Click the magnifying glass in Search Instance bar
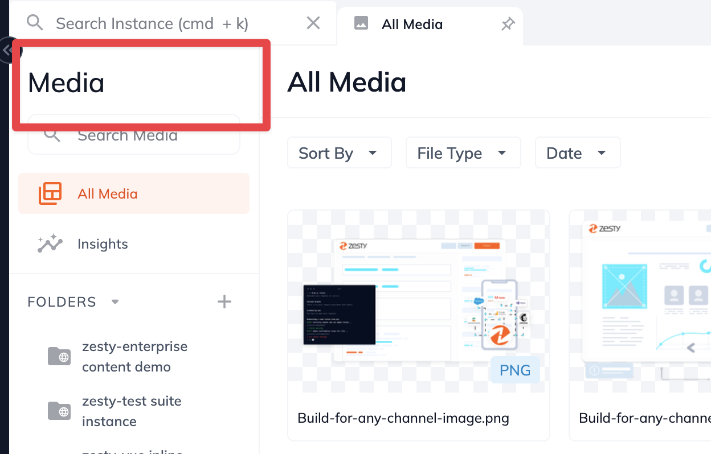The height and width of the screenshot is (454, 711). [35, 23]
